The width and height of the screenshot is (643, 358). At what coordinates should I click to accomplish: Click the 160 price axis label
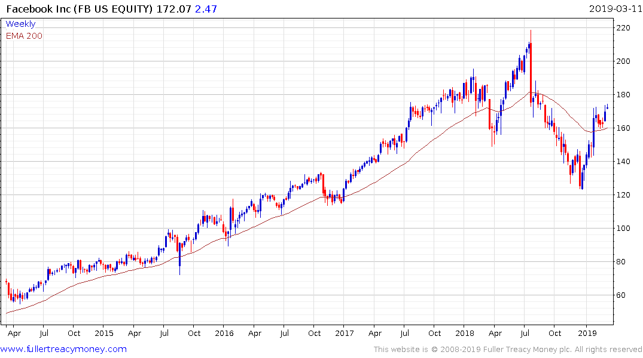[623, 128]
